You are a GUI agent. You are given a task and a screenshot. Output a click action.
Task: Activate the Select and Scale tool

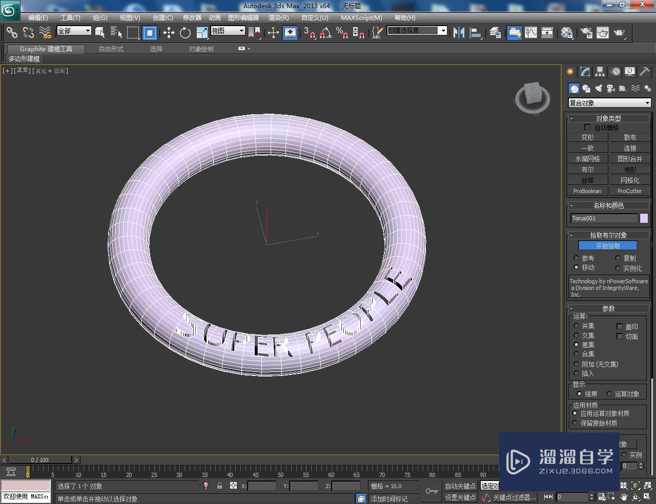point(202,33)
